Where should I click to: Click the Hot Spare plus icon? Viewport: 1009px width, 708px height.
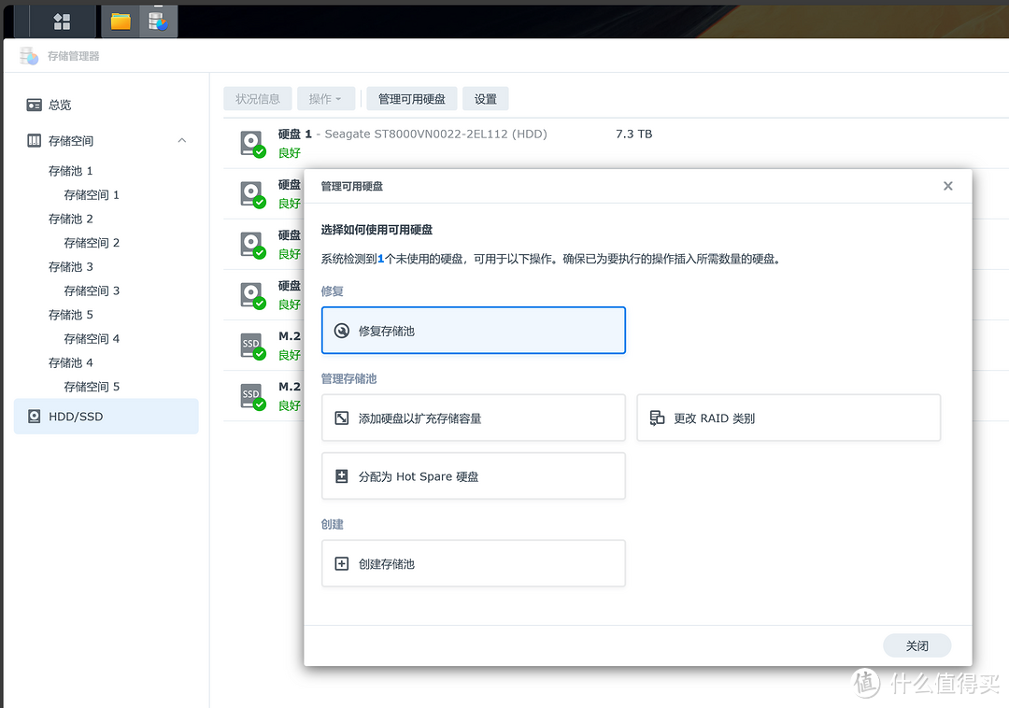click(342, 475)
